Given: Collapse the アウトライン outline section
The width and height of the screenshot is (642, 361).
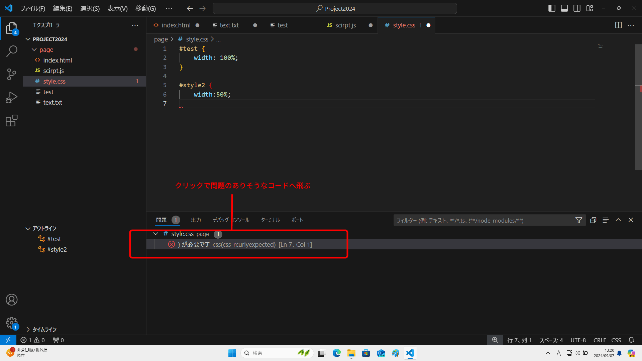Looking at the screenshot, I should coord(28,228).
